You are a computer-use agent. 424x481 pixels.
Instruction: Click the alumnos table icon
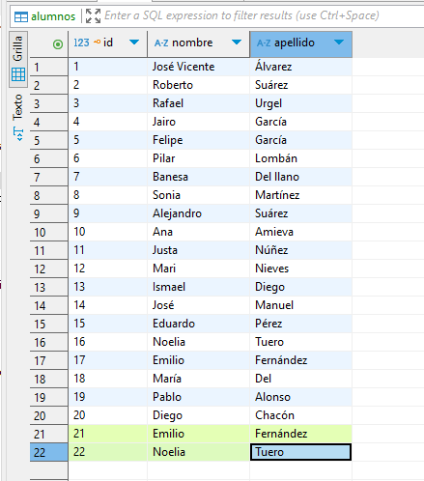coord(21,16)
